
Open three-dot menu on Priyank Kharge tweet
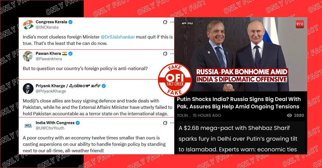[172, 86]
